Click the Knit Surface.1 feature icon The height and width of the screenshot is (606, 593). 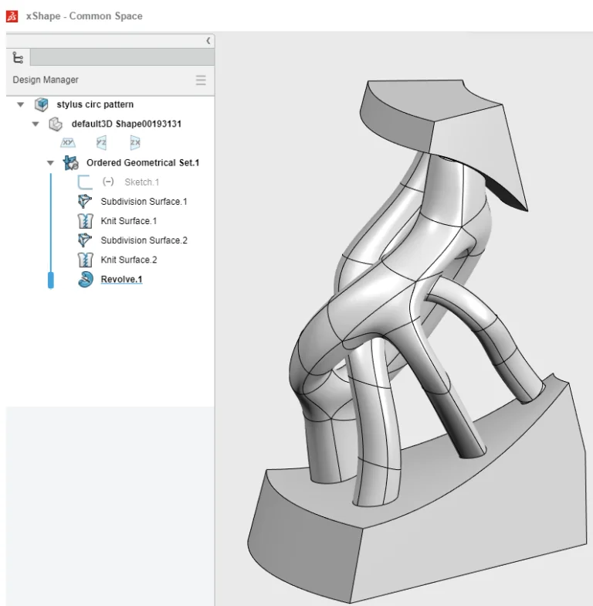point(85,221)
